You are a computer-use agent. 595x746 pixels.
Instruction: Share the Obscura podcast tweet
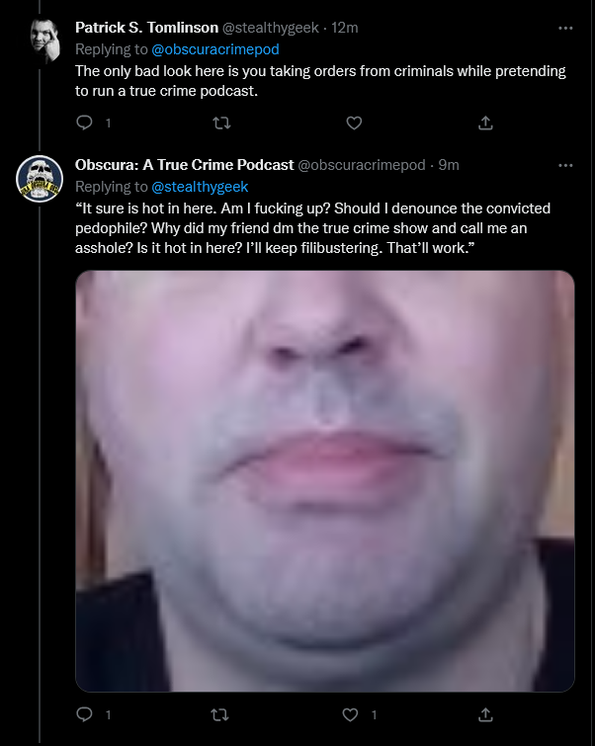click(485, 714)
